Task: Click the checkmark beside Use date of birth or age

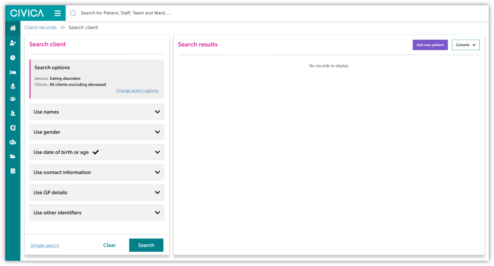Action: point(96,152)
